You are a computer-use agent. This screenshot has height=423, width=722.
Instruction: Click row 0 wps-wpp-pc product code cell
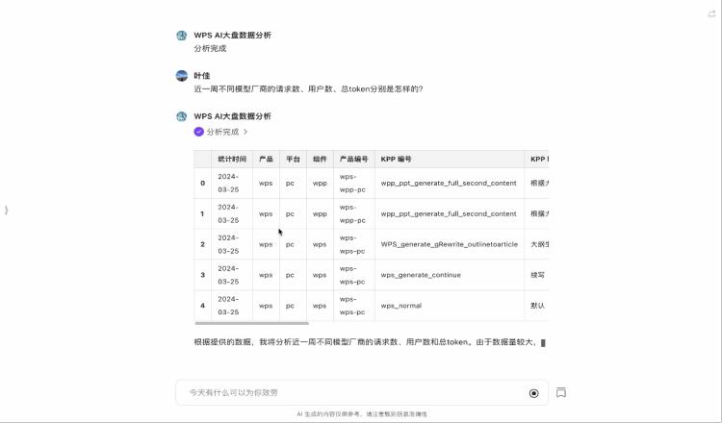353,183
